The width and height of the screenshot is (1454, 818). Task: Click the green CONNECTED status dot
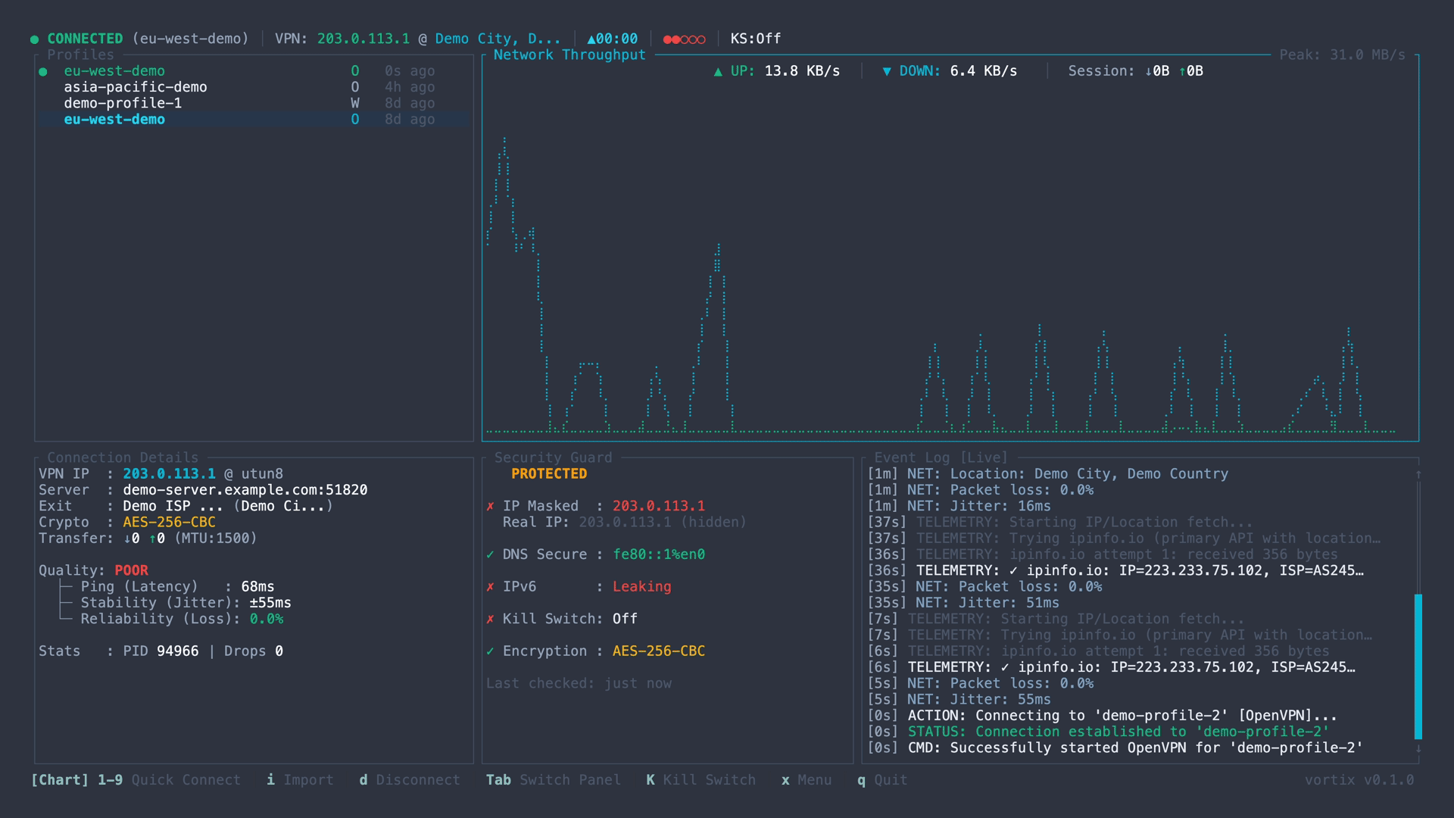pyautogui.click(x=33, y=39)
